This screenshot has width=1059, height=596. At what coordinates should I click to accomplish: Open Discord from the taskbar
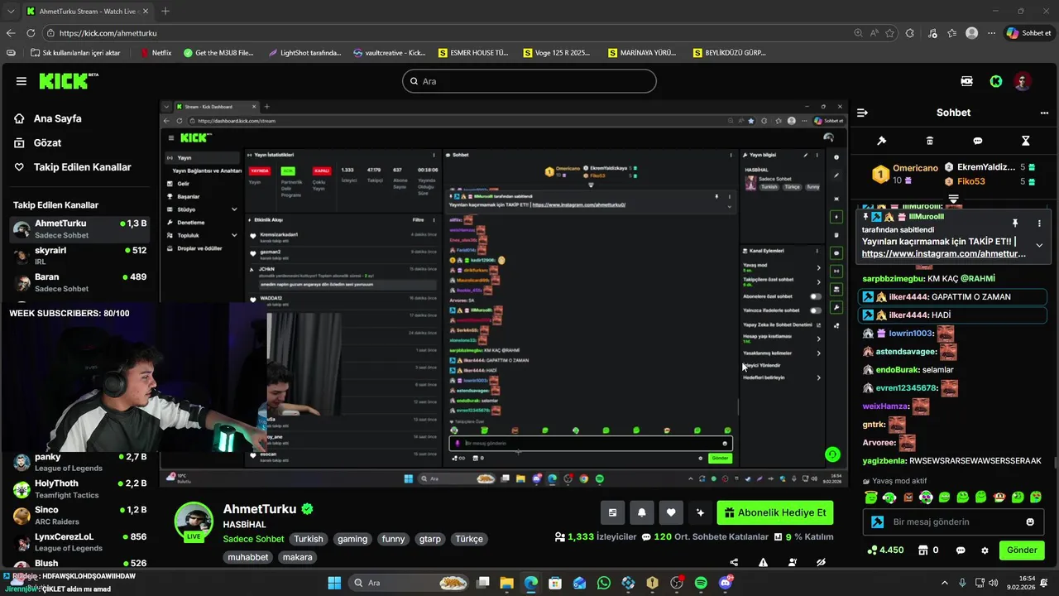click(x=726, y=583)
